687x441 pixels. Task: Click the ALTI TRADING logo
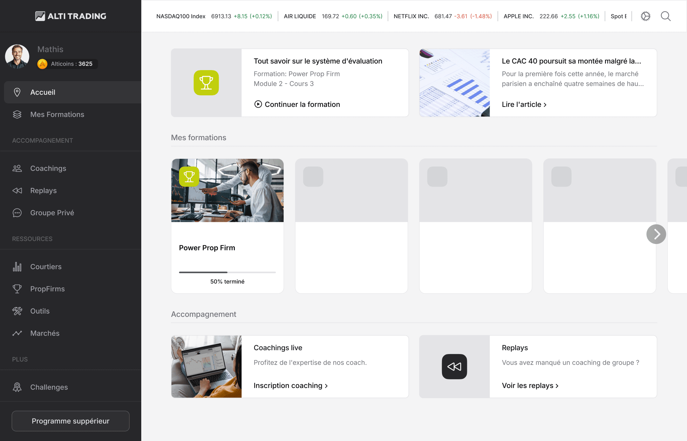70,16
